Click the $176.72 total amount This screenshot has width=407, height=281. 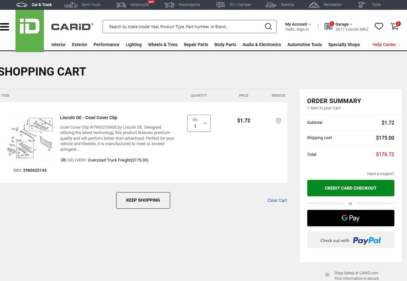pos(385,154)
